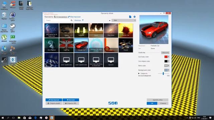Confirm with the OK button
This screenshot has width=214, height=120.
click(x=152, y=103)
